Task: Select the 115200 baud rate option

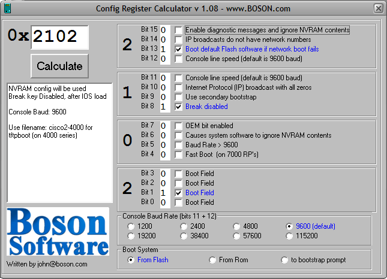Action: point(289,236)
